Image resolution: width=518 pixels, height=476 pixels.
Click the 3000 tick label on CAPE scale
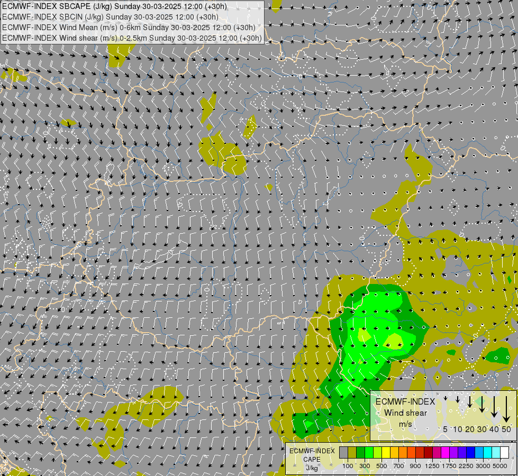tap(483, 466)
